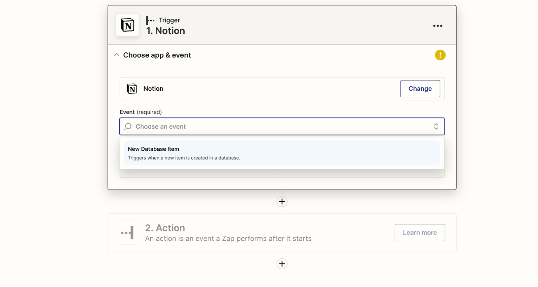The width and height of the screenshot is (538, 287).
Task: Click the magnifier icon in the Event field
Action: click(128, 127)
